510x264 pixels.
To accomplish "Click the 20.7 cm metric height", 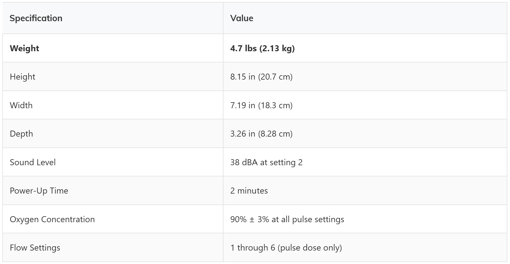I will (x=275, y=77).
